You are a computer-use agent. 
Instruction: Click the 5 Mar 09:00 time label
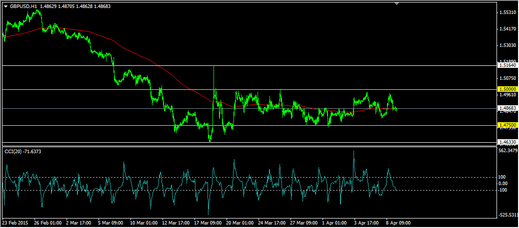click(110, 223)
